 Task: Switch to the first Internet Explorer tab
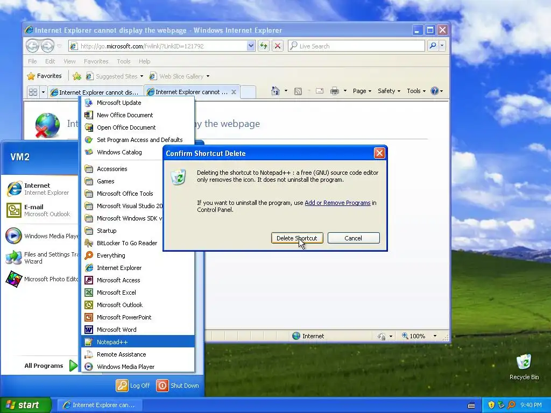(x=95, y=92)
